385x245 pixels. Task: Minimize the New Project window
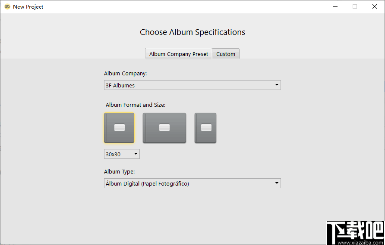[335, 6]
